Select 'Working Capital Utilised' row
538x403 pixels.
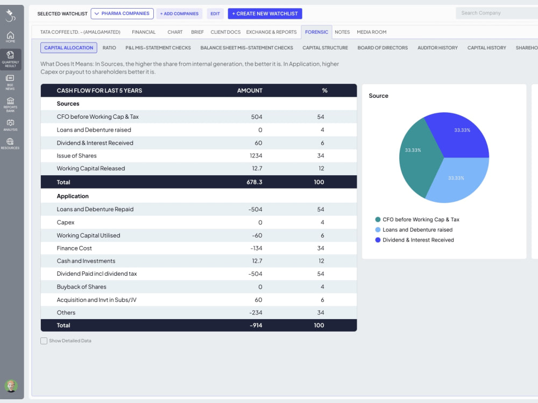click(199, 235)
